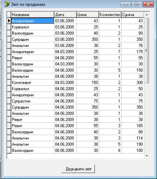Viewport: 157px width, 179px height.
Task: Select Корвалол in the 04.06.2009 row
Action: click(x=33, y=89)
